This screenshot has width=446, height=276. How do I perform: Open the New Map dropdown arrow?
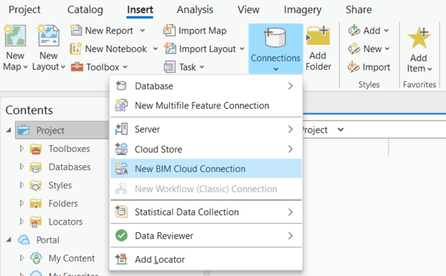[x=26, y=67]
